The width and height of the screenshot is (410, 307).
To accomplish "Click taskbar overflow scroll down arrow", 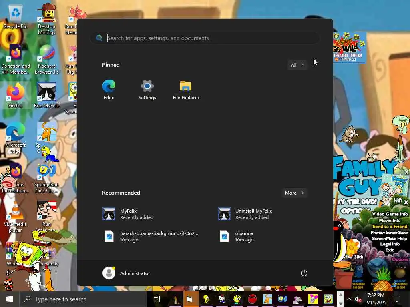I will tap(340, 304).
